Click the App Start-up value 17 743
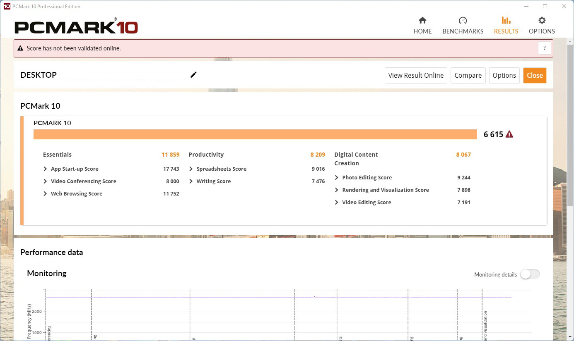The image size is (574, 341). tap(171, 169)
